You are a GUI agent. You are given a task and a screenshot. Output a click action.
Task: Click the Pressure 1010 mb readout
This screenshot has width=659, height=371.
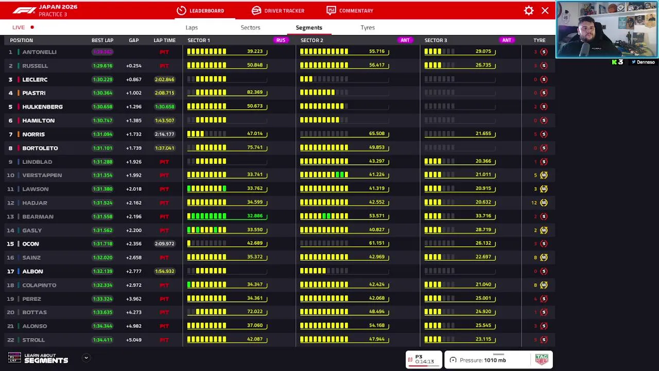click(x=483, y=360)
